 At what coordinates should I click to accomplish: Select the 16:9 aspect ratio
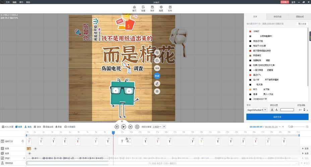[x=157, y=68]
